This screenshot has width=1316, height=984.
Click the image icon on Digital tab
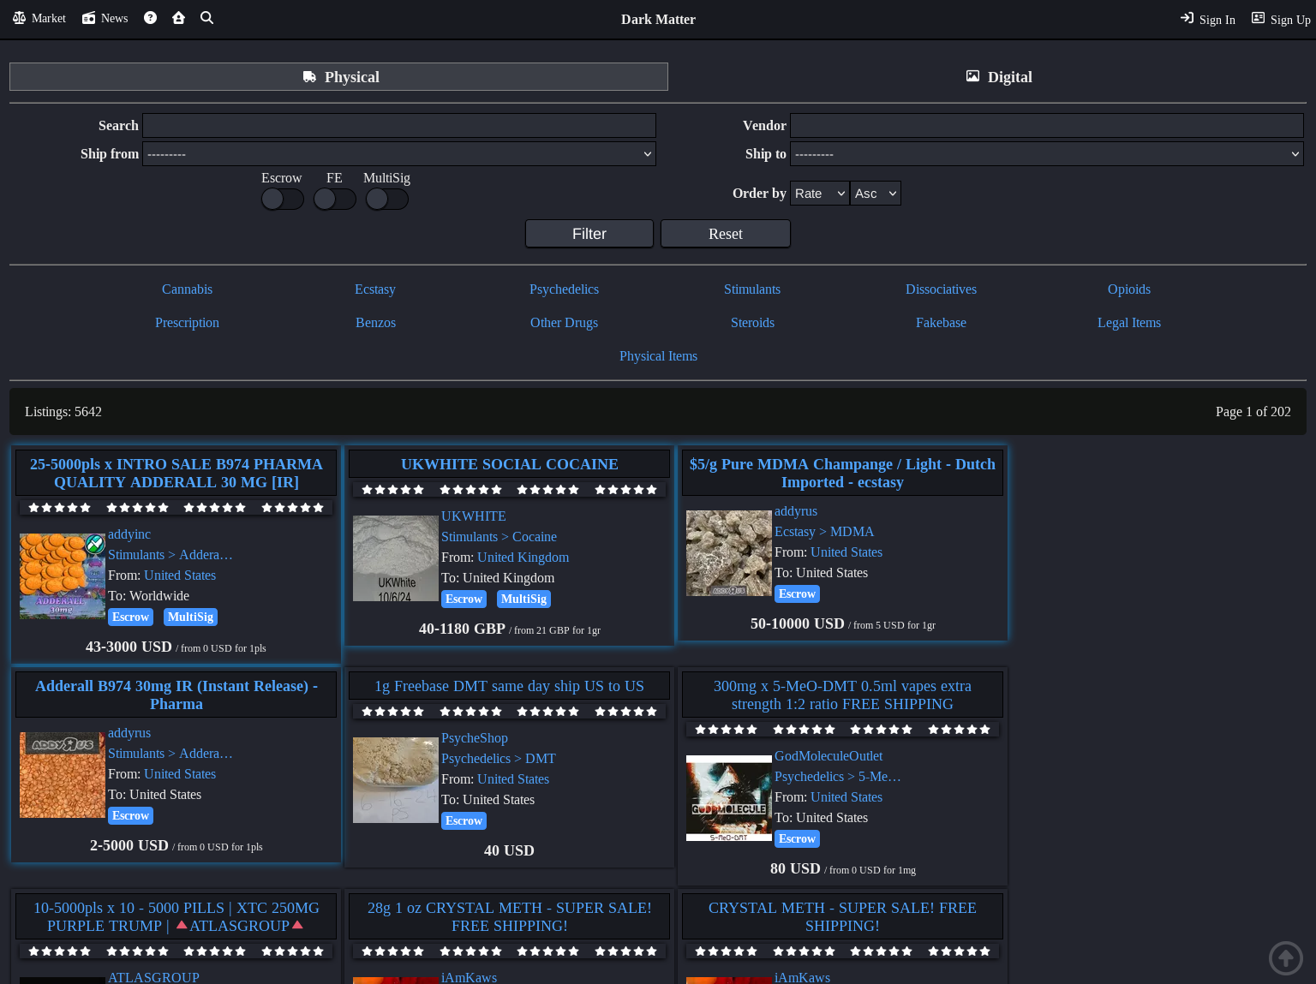[x=972, y=76]
